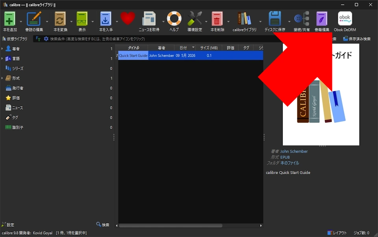Open 環境設定 (Preferences) tools icon
Image resolution: width=378 pixels, height=237 pixels.
tap(195, 19)
